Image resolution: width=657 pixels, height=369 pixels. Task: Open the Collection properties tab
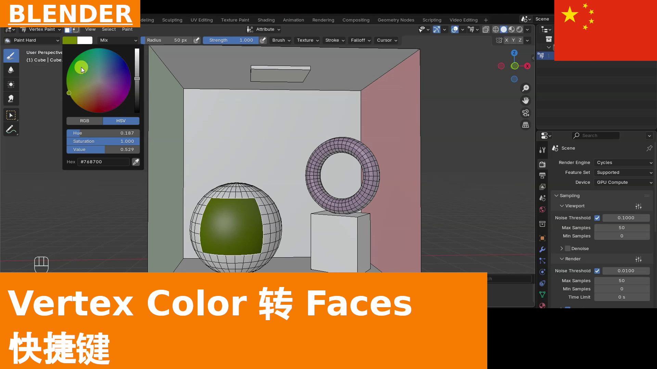(542, 224)
